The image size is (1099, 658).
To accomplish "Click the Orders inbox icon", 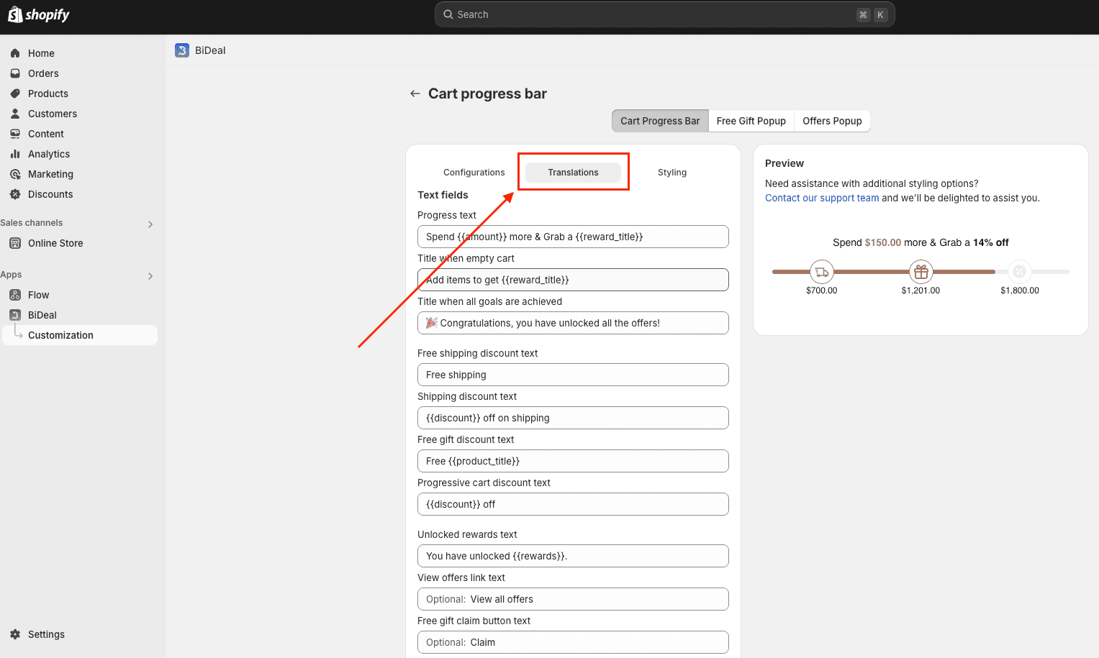I will coord(15,73).
